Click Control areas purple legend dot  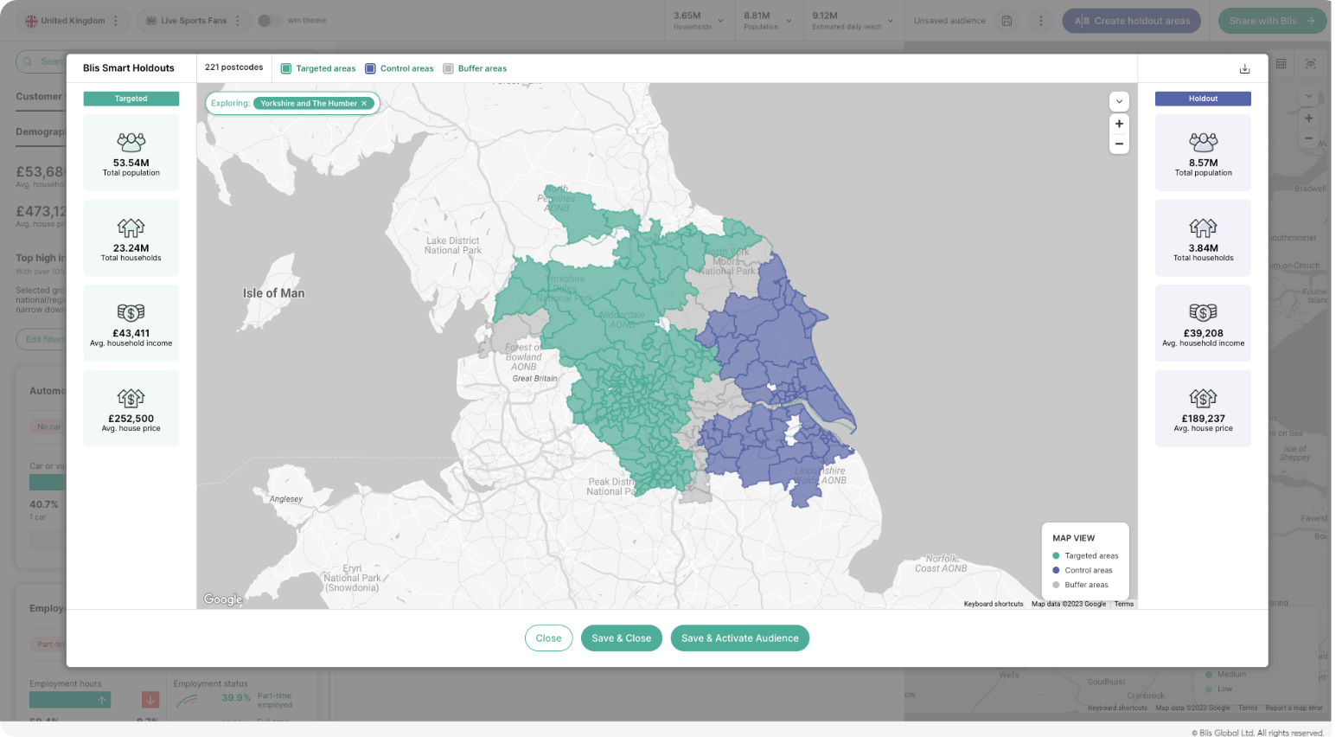coord(1056,570)
